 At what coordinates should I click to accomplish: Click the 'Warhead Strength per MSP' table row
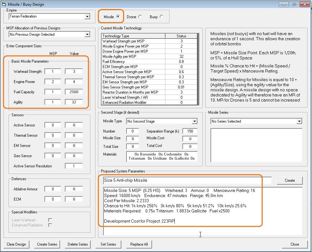pos(149,41)
